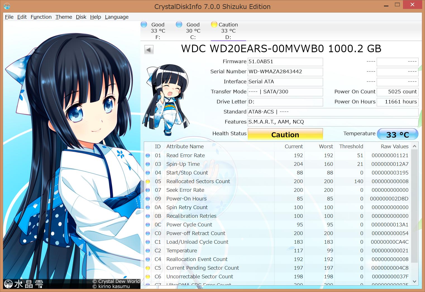The width and height of the screenshot is (425, 292).
Task: Click the blue dot beside Power-On Hours
Action: (148, 199)
